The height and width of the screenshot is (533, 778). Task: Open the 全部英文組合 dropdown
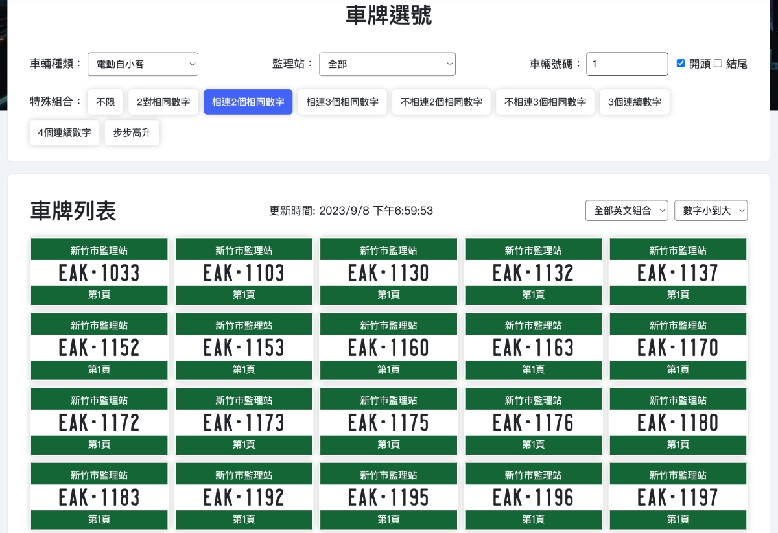click(626, 211)
